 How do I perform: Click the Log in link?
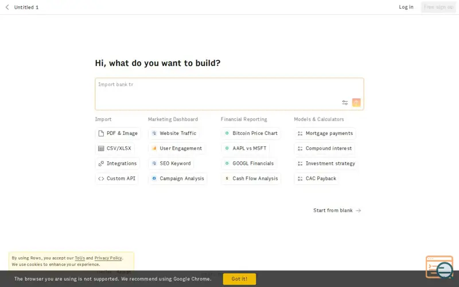pyautogui.click(x=406, y=7)
